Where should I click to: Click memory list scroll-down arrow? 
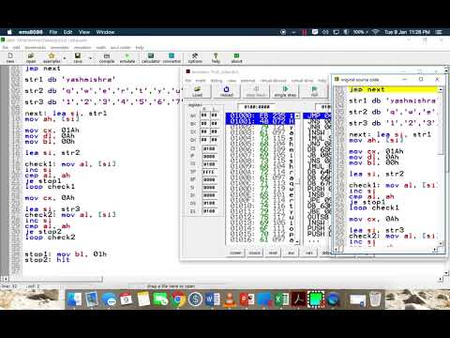[297, 242]
